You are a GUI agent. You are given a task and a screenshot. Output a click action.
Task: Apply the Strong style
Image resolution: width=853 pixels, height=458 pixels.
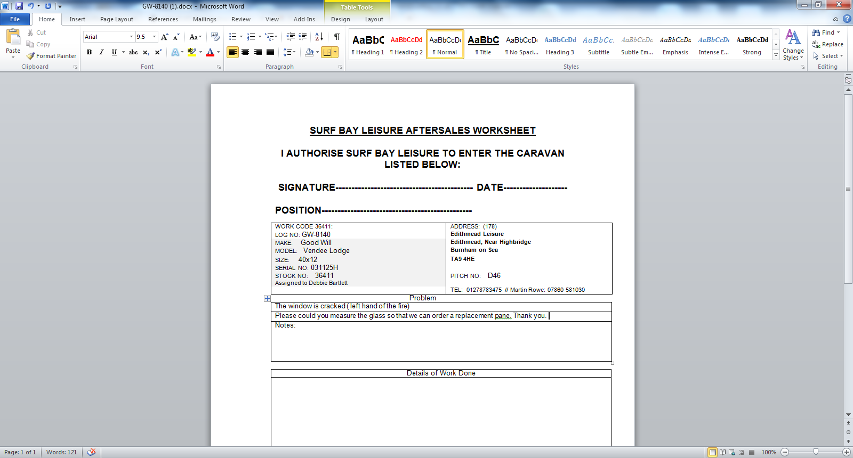coord(752,45)
